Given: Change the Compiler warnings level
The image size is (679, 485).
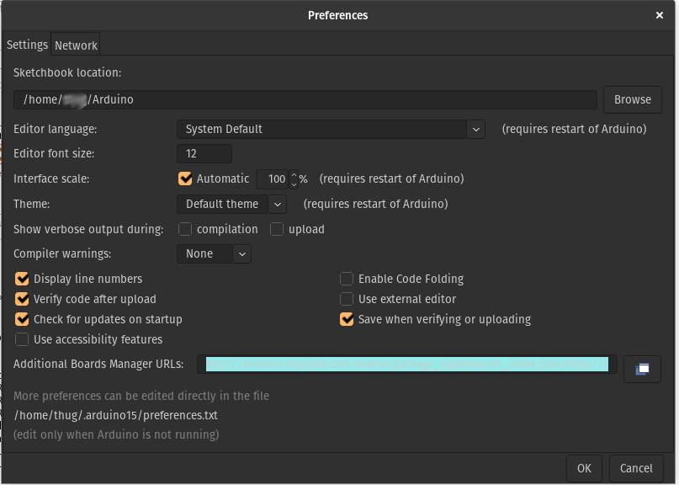Looking at the screenshot, I should coord(241,253).
